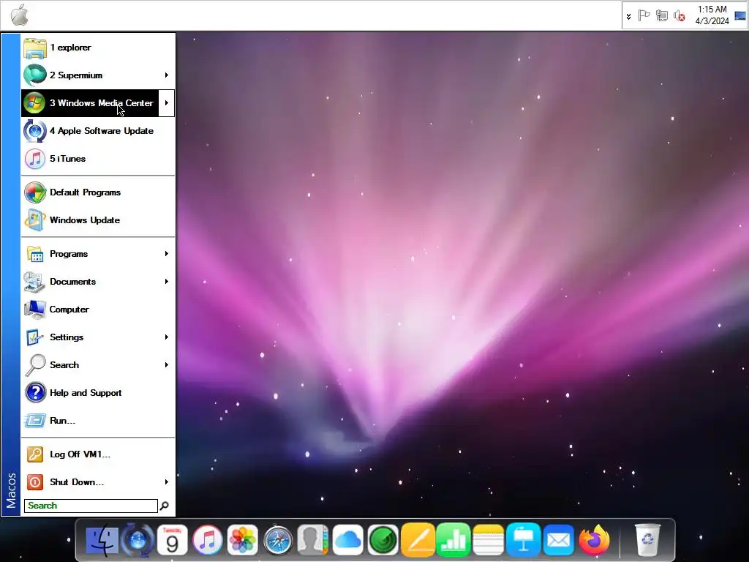Click Shut Down... in the menu
This screenshot has width=749, height=562.
pyautogui.click(x=98, y=482)
